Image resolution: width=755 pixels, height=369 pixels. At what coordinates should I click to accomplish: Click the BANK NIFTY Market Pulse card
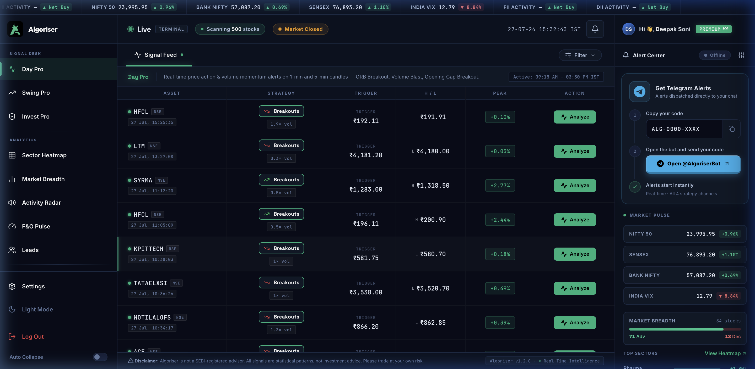point(685,275)
